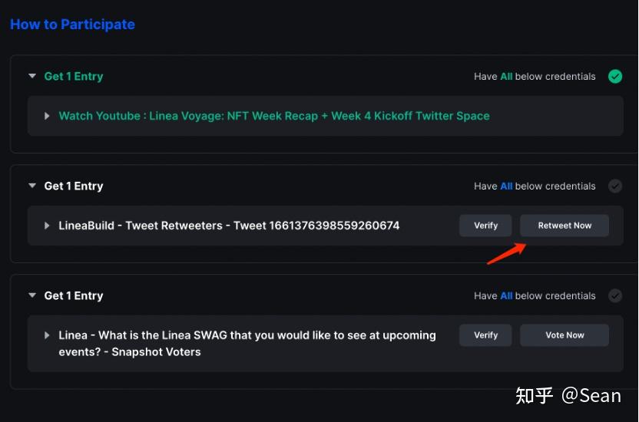Image resolution: width=639 pixels, height=422 pixels.
Task: Click the Vote Now button
Action: click(565, 335)
